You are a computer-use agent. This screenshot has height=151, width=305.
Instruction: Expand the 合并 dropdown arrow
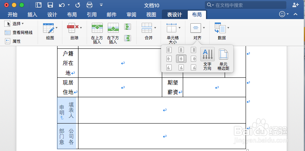(x=155, y=28)
